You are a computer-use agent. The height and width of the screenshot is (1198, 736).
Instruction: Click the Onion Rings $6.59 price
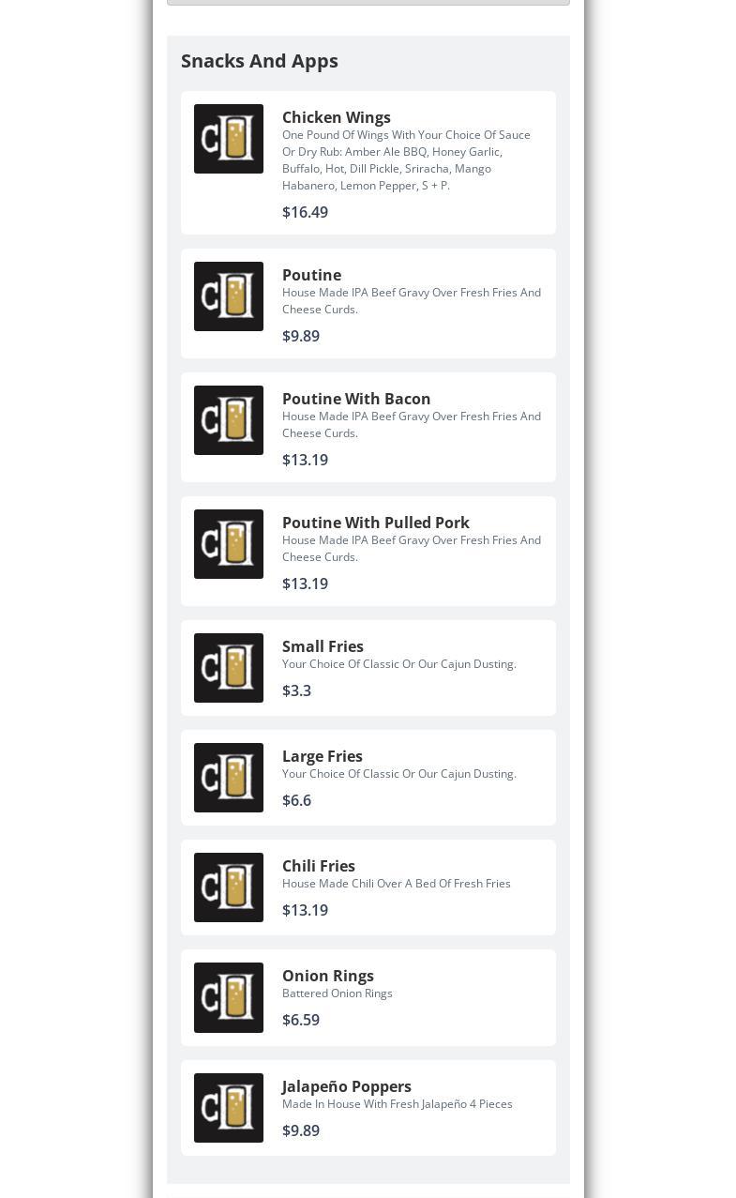301,1020
